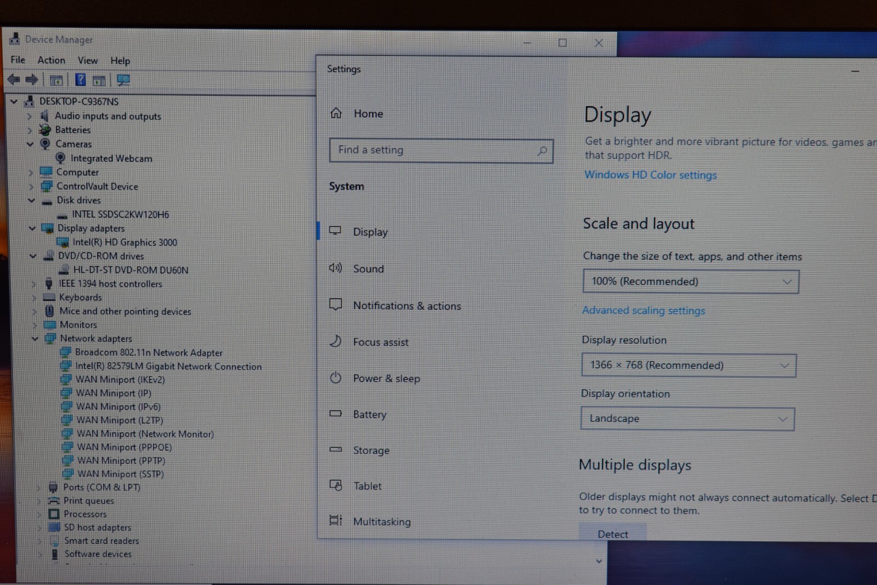Collapse the Disk drives node
Screen dimensions: 877x585
pos(31,200)
